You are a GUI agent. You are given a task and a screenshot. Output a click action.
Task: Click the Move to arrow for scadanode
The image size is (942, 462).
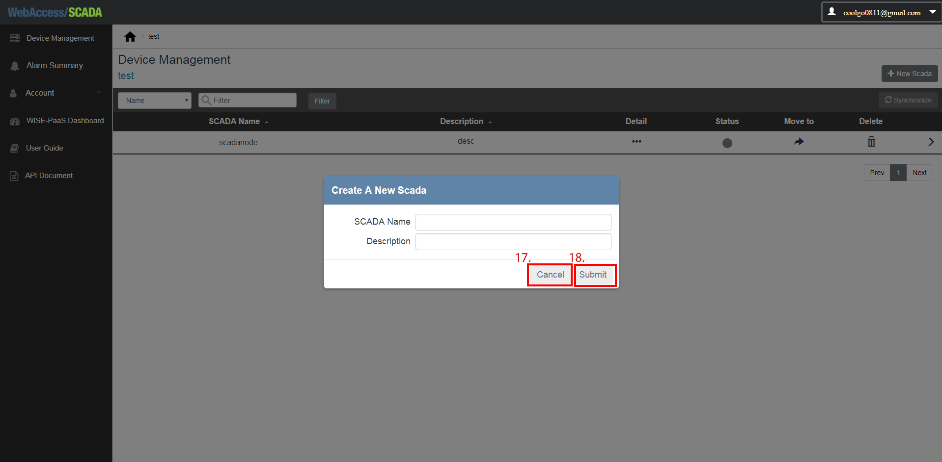[799, 142]
